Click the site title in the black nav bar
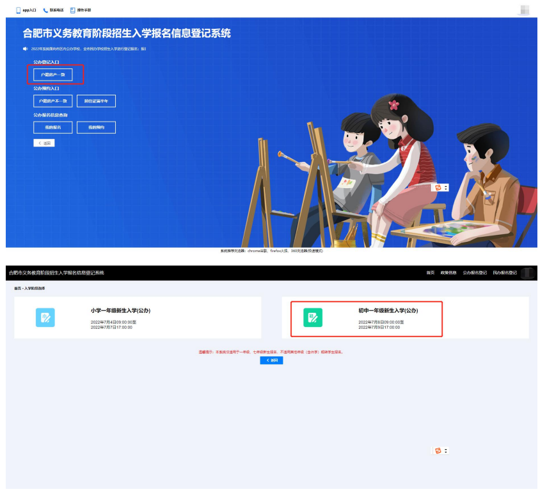Screen dimensions: 547x494 (56, 273)
